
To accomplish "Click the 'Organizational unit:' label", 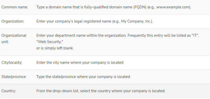I will click(14, 38).
